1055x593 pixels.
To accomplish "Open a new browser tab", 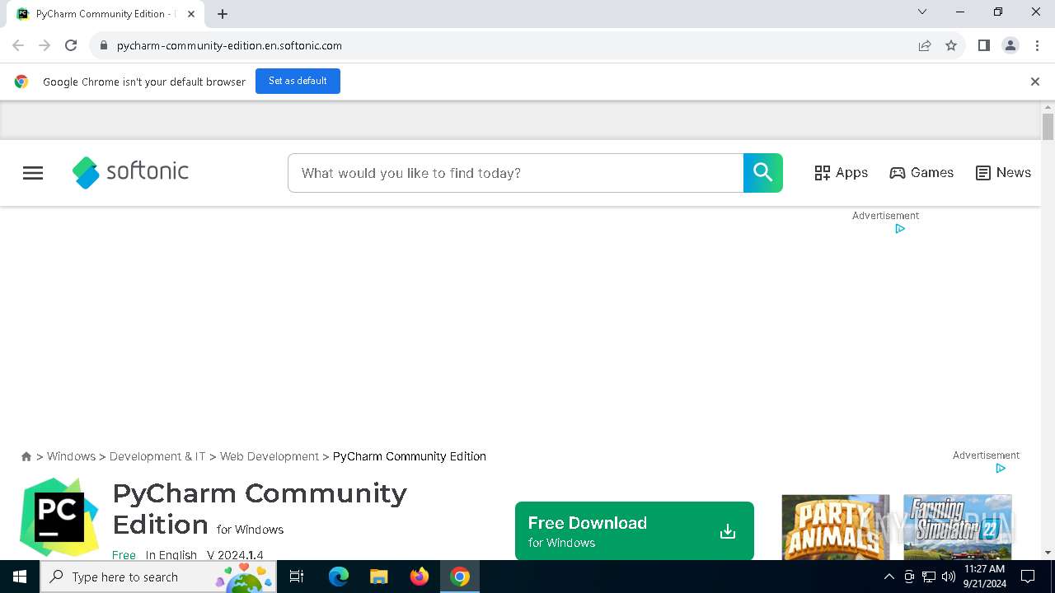I will pyautogui.click(x=223, y=14).
